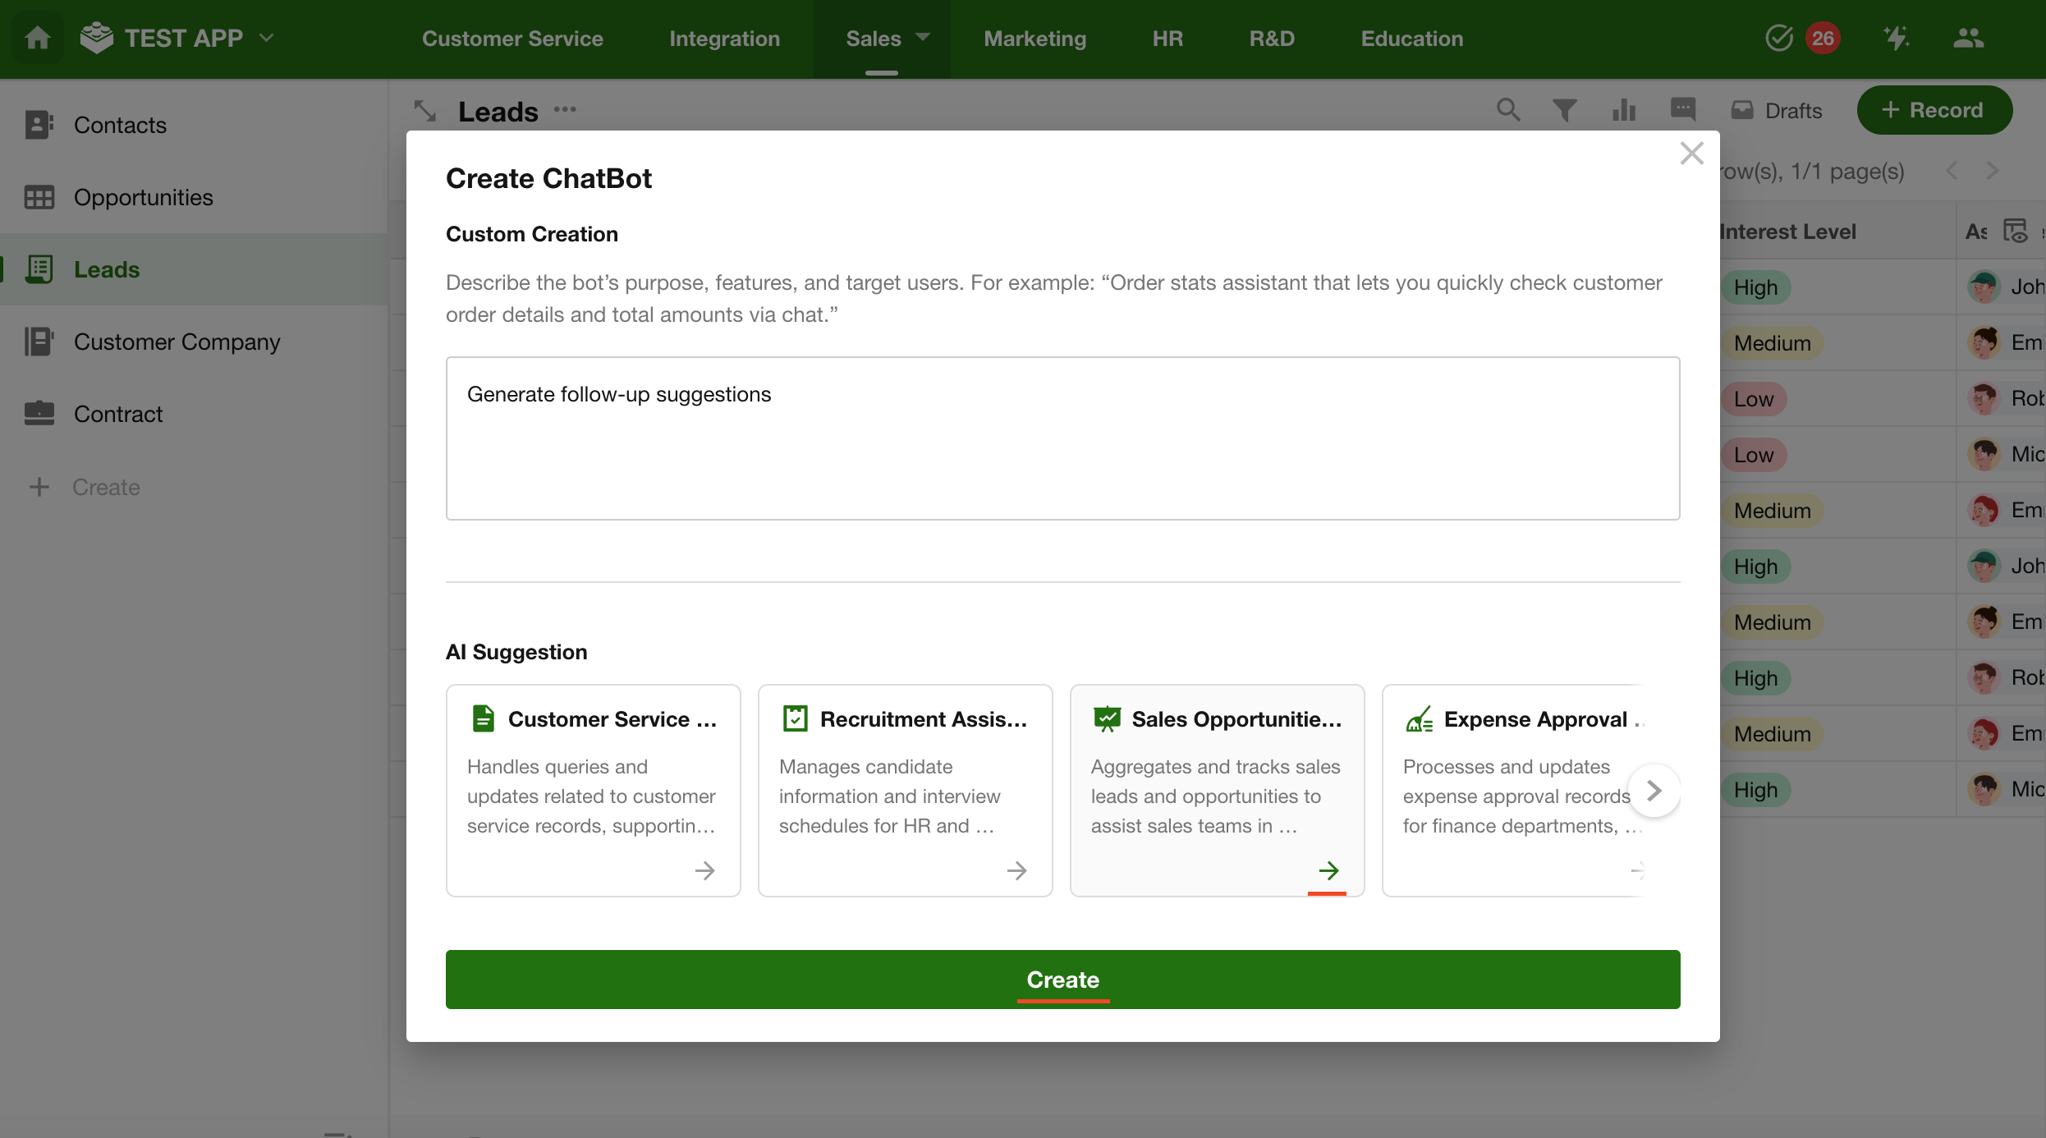Screen dimensions: 2046x1138
Task: Select the Sales Opportunities suggestion card arrow
Action: 1328,870
